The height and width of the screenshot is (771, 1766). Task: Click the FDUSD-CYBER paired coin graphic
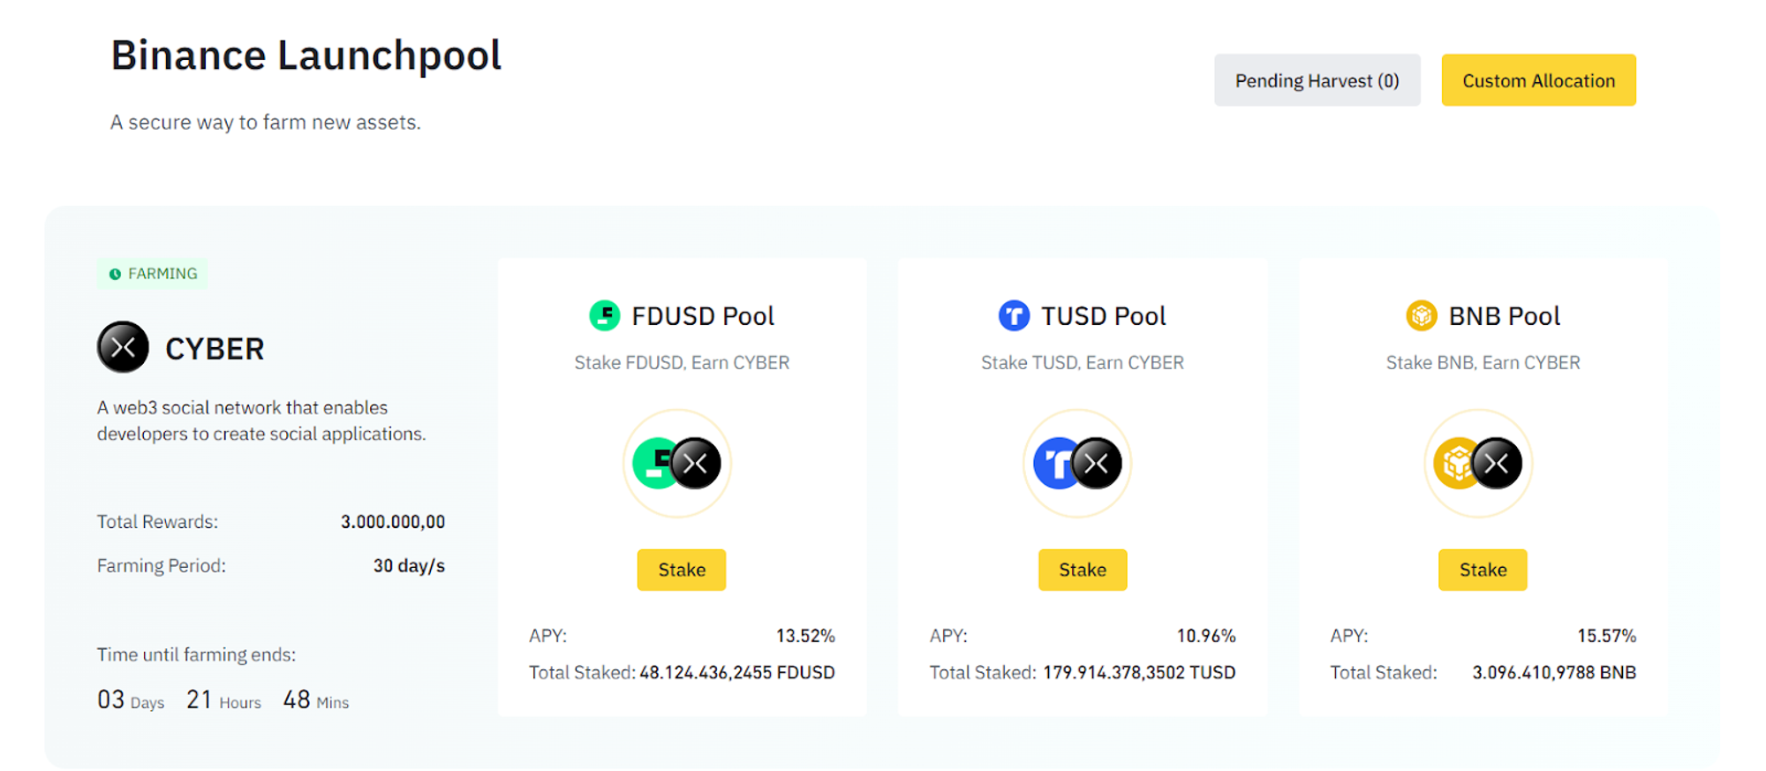pyautogui.click(x=676, y=463)
